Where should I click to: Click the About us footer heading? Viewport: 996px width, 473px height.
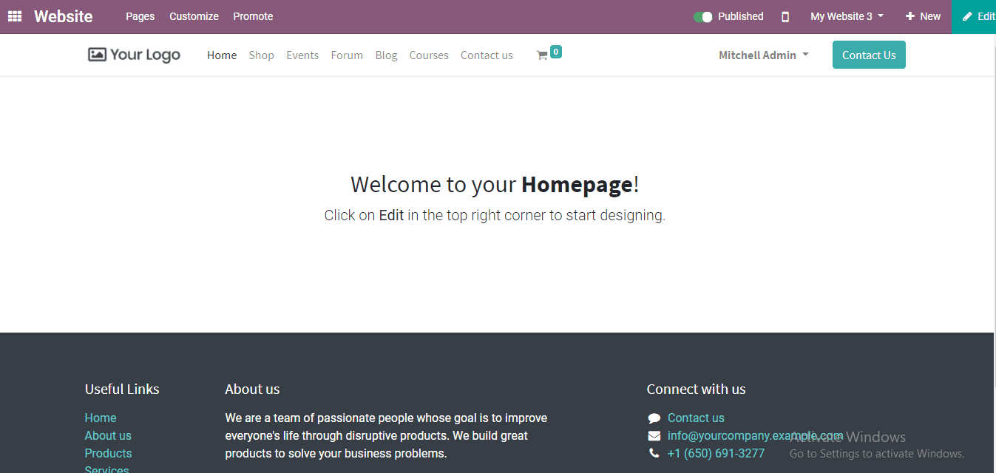[x=252, y=389]
